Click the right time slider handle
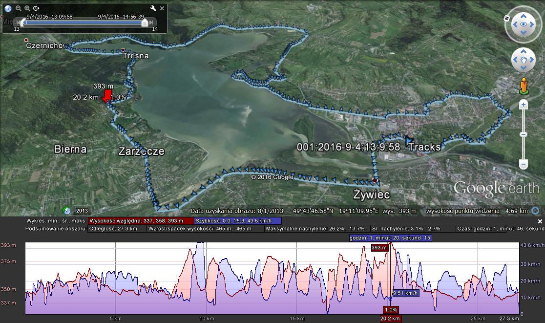Viewport: 545px width, 323px height. point(144,22)
